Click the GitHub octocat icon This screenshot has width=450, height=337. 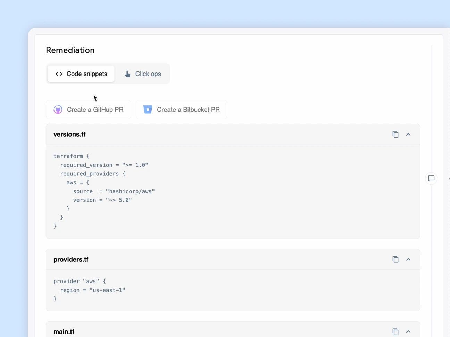tap(58, 109)
